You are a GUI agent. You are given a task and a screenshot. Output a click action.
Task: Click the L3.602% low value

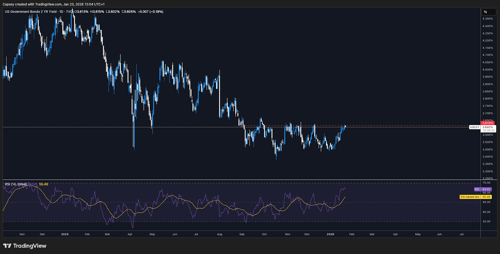coord(113,12)
